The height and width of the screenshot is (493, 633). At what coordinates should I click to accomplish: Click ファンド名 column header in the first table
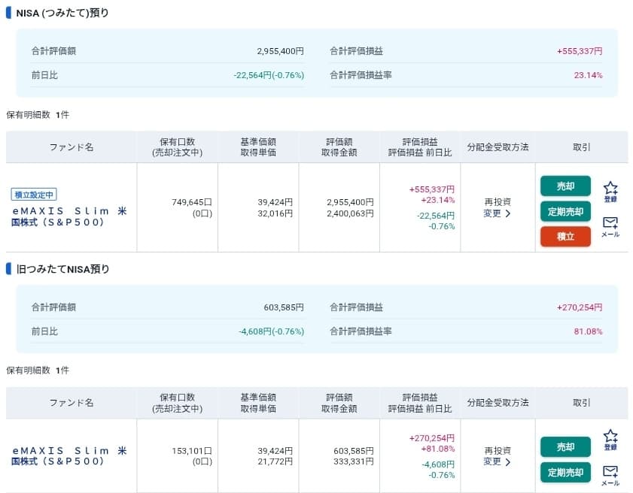click(72, 147)
